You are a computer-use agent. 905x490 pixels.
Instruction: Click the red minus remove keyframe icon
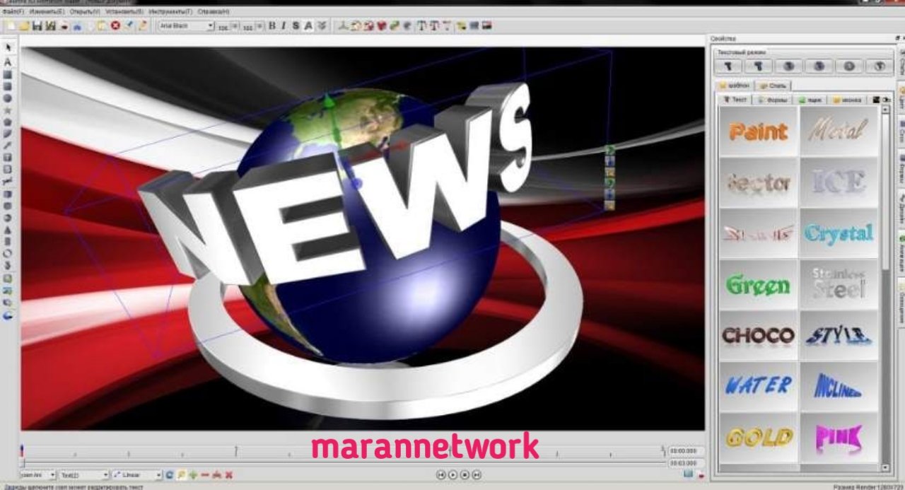point(205,475)
